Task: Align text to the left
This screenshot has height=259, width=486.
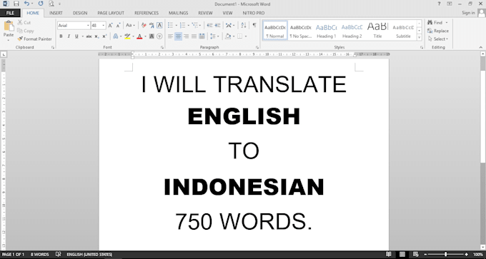Action: (170, 36)
